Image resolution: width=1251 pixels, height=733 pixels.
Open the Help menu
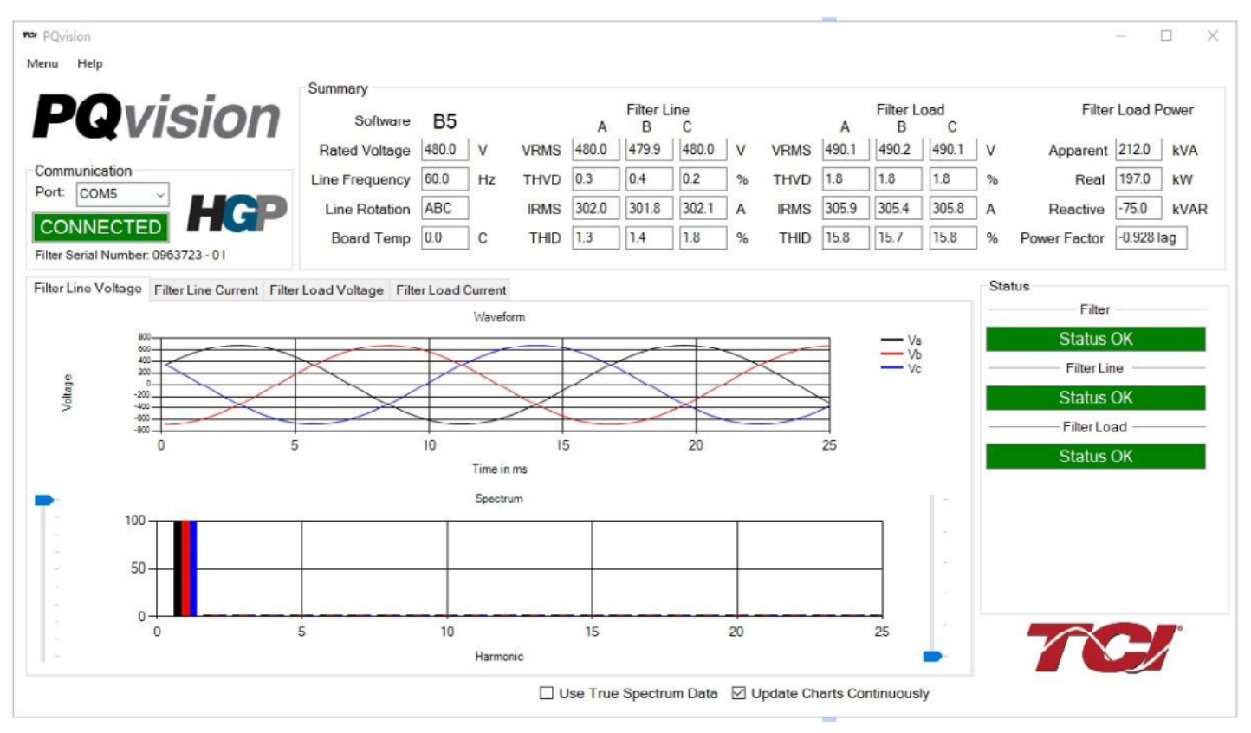click(89, 63)
